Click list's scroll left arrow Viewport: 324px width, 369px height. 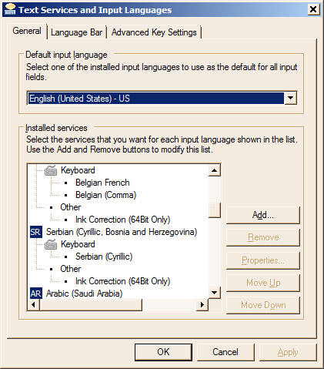click(x=33, y=305)
